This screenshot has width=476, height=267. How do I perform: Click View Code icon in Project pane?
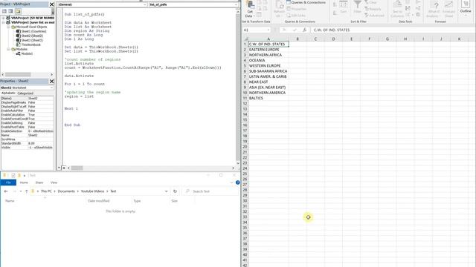(x=4, y=11)
